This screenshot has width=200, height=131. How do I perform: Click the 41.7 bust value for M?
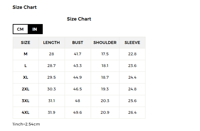coord(78,54)
